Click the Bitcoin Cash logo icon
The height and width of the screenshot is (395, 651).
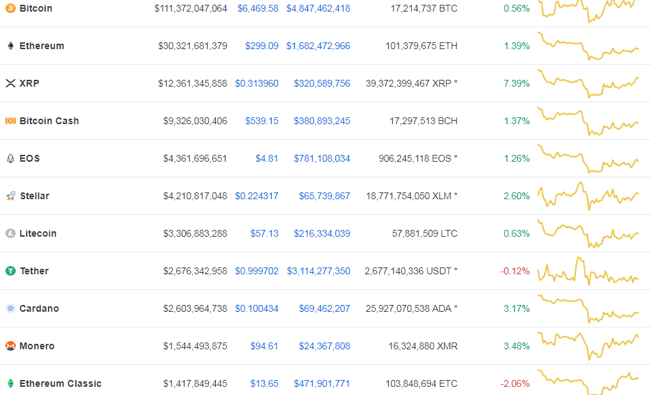pos(10,121)
